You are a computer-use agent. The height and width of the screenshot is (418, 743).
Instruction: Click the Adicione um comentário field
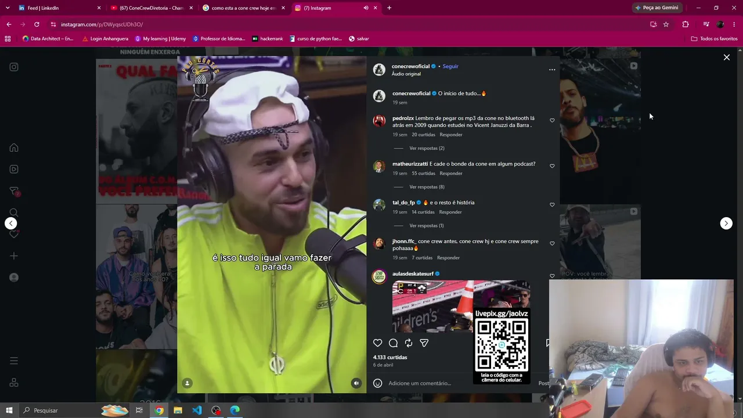click(420, 383)
